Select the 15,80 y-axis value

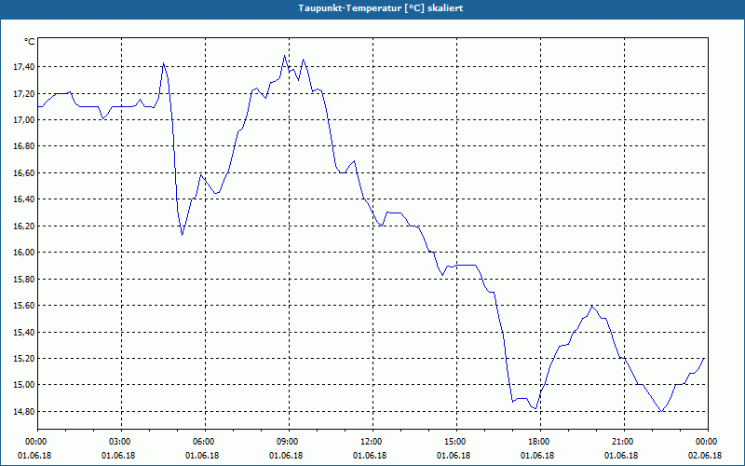(22, 279)
